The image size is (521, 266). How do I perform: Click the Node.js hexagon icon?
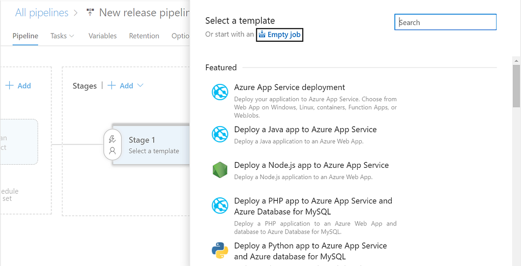point(220,170)
